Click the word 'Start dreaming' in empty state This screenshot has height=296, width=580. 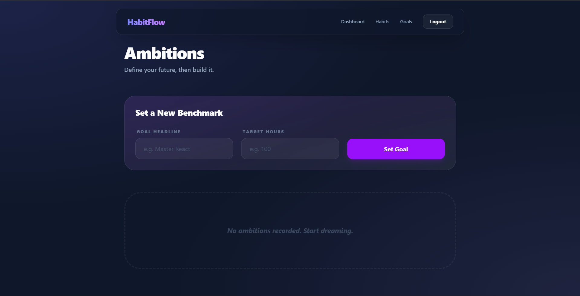328,231
